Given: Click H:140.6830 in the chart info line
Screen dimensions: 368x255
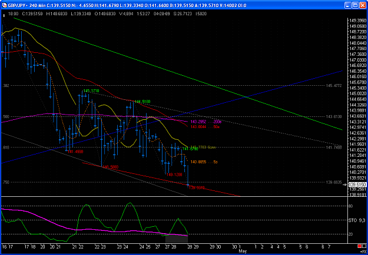Looking at the screenshot, I should 56,14.
